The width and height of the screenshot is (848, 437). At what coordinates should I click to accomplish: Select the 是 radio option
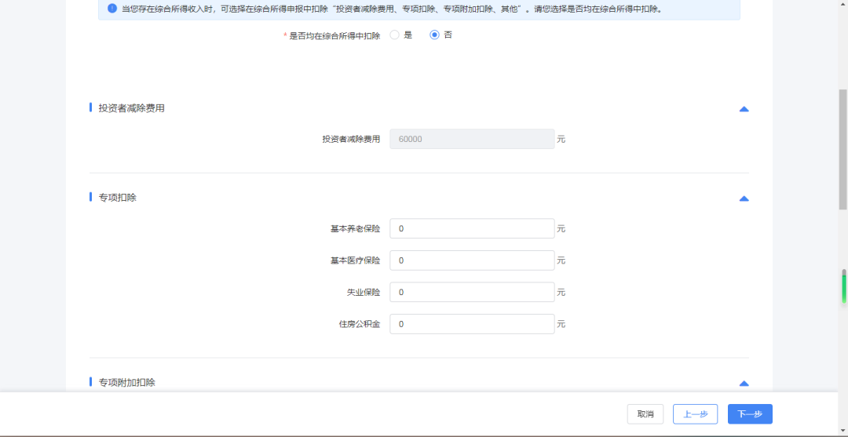(x=395, y=35)
